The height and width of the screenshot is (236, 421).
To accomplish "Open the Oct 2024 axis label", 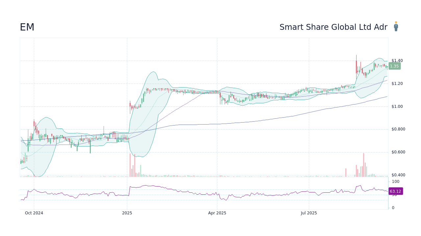I will click(x=34, y=213).
